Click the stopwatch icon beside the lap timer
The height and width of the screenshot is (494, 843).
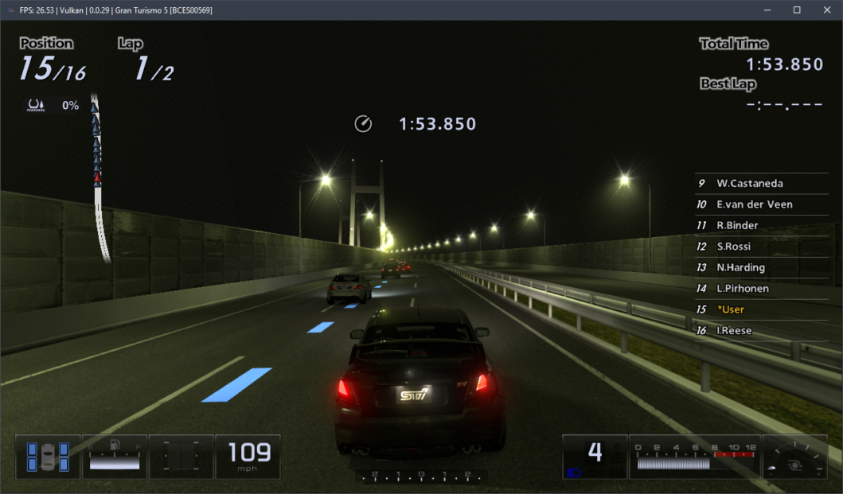pyautogui.click(x=363, y=124)
